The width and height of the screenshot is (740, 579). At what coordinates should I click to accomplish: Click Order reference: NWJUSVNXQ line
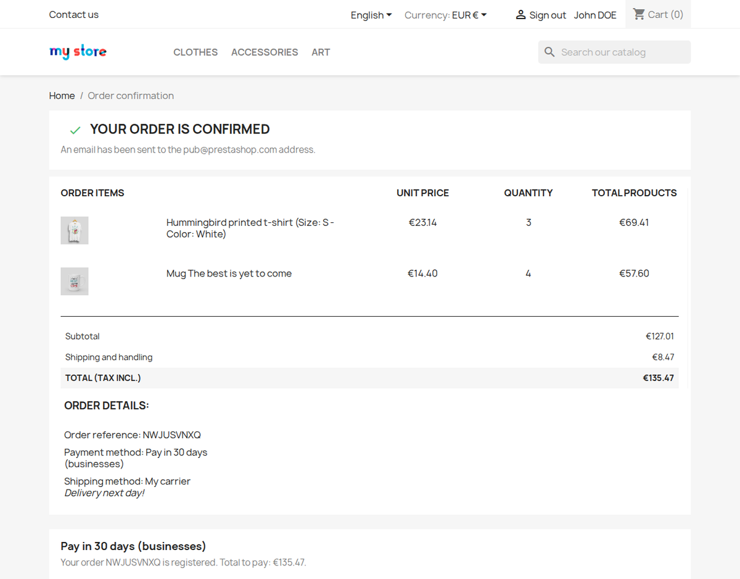click(133, 435)
